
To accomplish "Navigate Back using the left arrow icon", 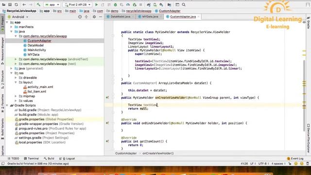I will point(24,4).
